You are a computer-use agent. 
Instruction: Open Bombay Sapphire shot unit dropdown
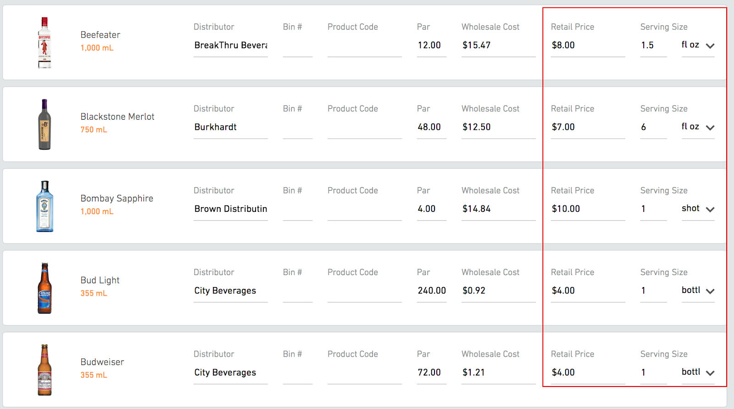point(698,209)
